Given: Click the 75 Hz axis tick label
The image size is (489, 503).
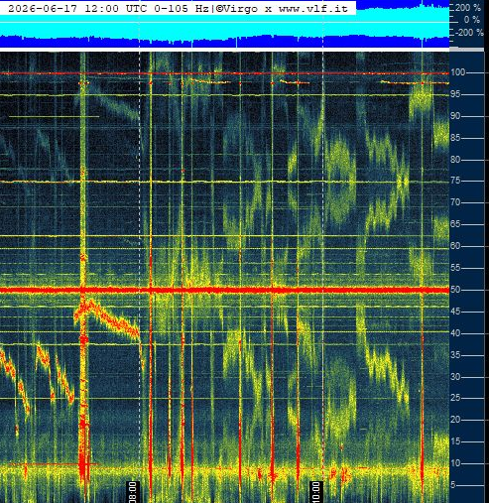Looking at the screenshot, I should click(455, 181).
